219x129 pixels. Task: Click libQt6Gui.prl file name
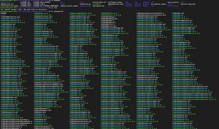pyautogui.click(x=40, y=112)
